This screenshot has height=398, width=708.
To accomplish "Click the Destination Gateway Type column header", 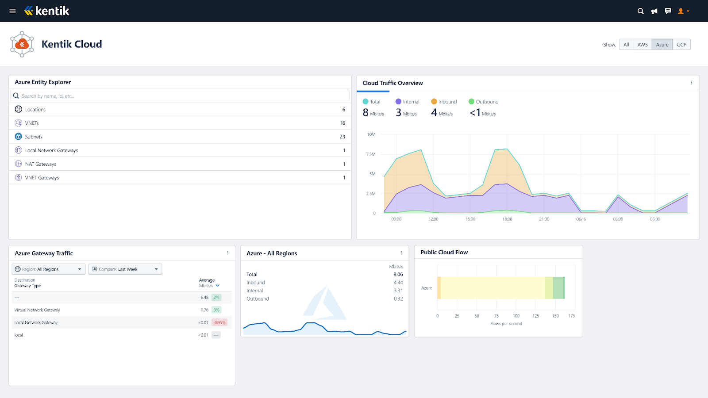I will (27, 283).
